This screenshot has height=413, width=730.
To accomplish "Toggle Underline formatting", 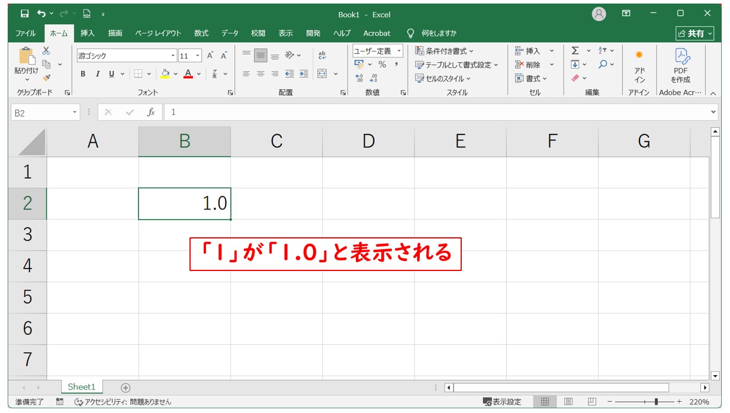I will click(x=112, y=74).
